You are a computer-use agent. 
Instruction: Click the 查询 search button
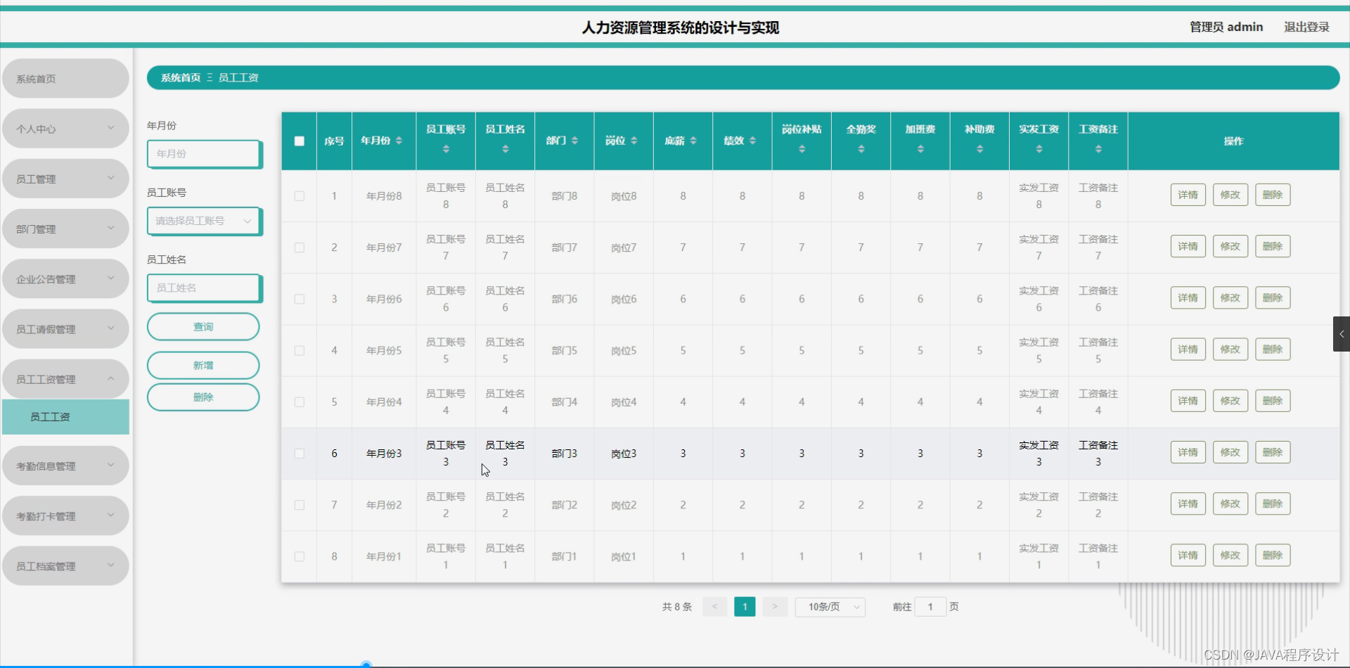[203, 327]
